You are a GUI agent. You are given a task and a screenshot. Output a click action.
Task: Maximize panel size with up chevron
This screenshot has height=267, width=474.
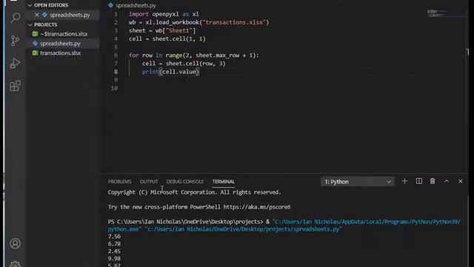(x=447, y=181)
